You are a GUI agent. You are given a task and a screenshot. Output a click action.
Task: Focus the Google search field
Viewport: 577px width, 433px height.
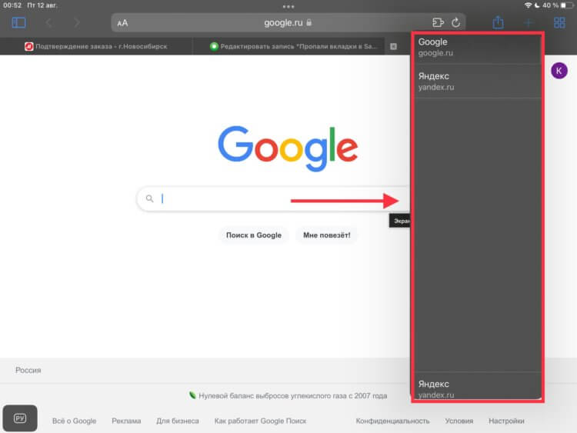click(273, 198)
